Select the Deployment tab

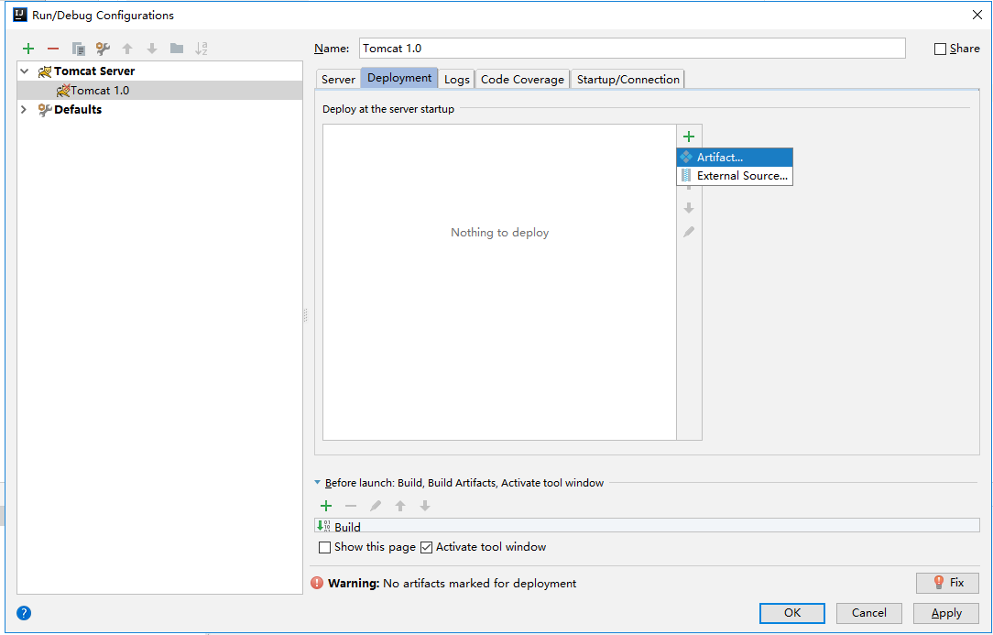399,78
